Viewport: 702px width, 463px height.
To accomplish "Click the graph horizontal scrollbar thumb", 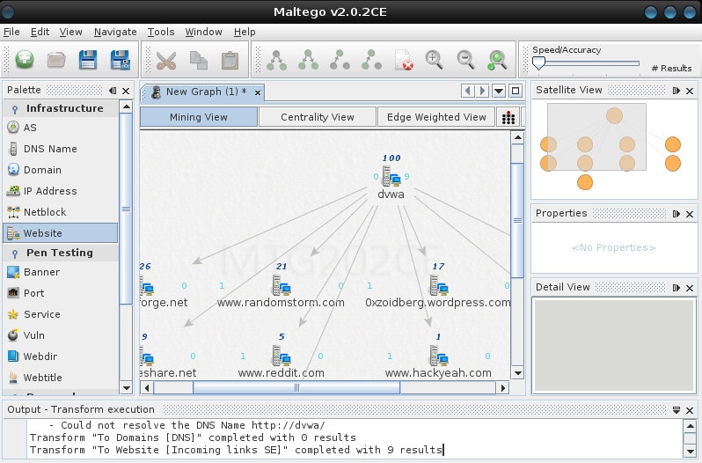I will (x=296, y=388).
